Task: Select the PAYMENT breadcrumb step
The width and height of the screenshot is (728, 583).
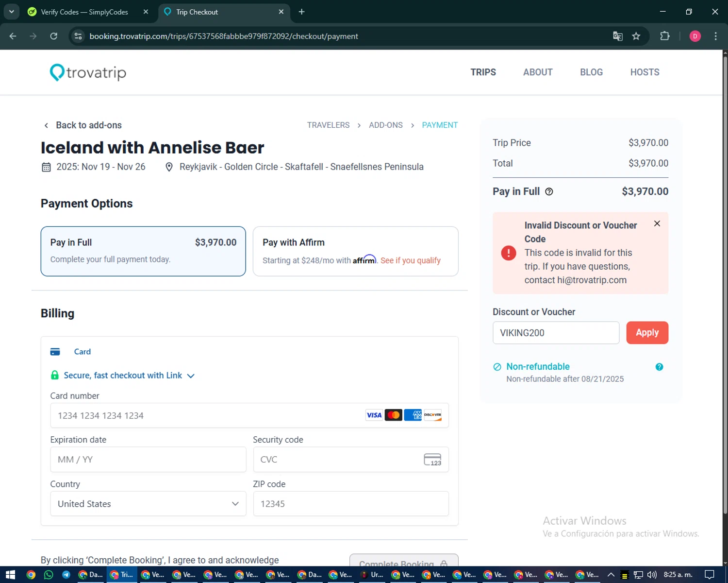Action: 440,125
